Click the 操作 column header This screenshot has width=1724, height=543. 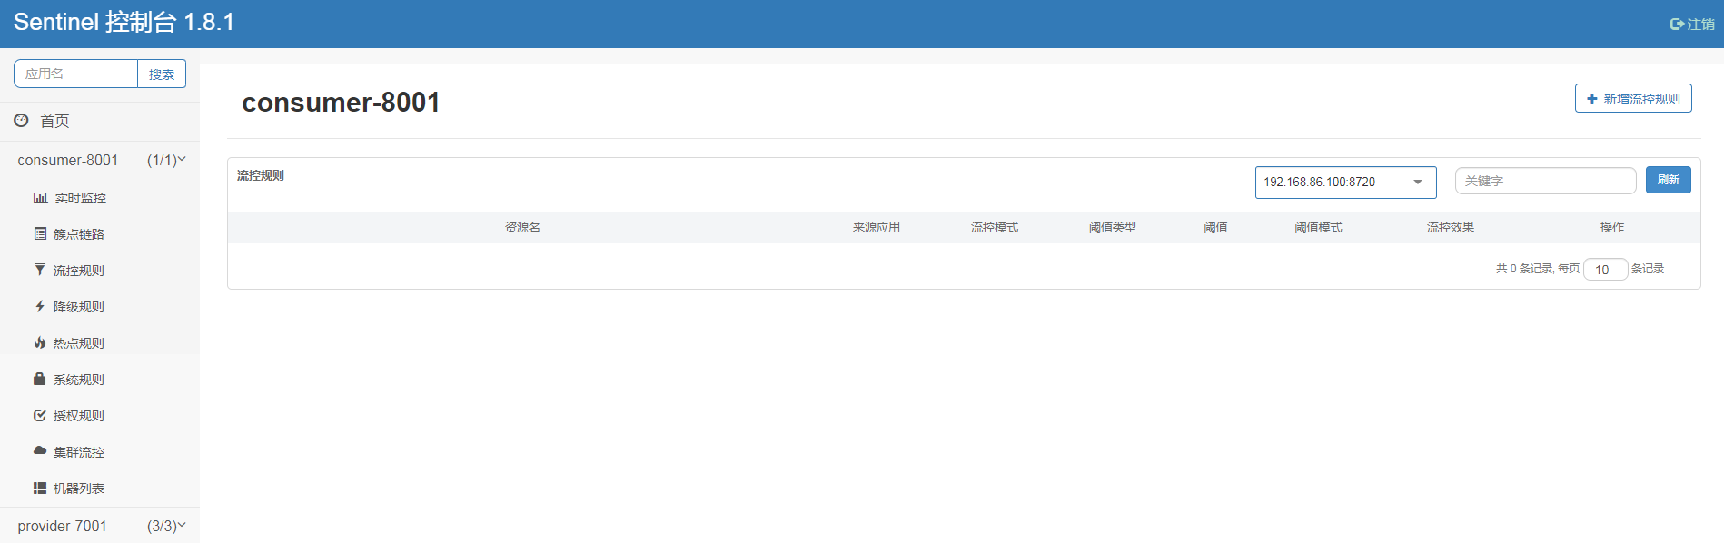point(1611,227)
